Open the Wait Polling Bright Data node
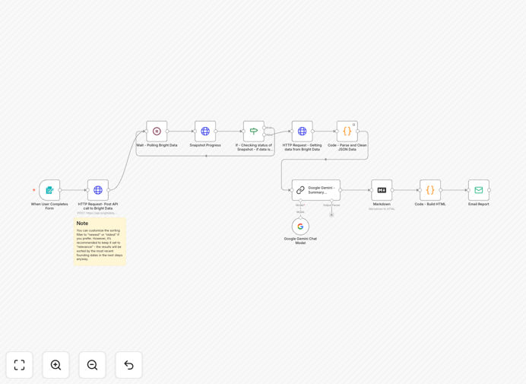Image resolution: width=526 pixels, height=384 pixels. click(157, 132)
